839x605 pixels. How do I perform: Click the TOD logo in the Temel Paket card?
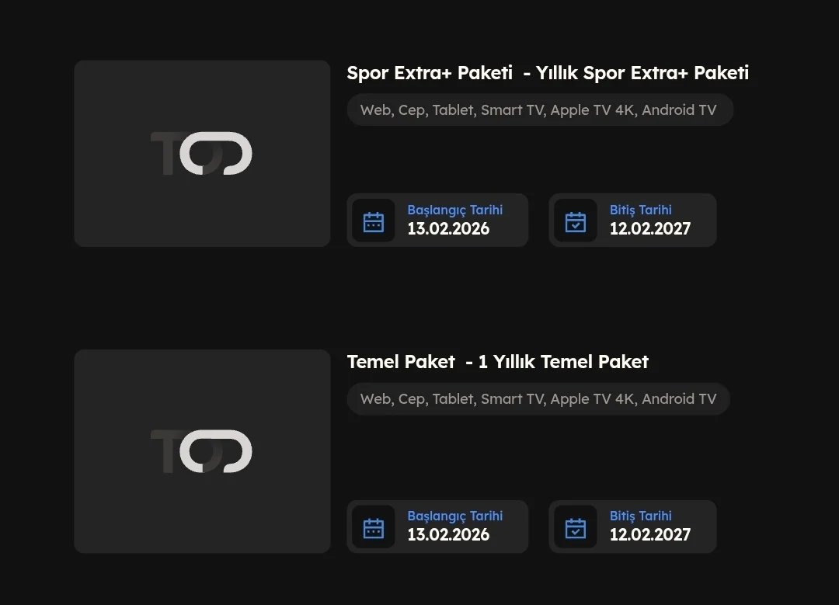(201, 451)
